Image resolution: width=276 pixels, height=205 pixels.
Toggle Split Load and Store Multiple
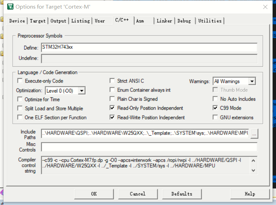20,108
